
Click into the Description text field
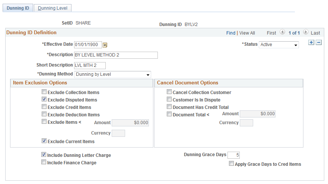(x=116, y=55)
